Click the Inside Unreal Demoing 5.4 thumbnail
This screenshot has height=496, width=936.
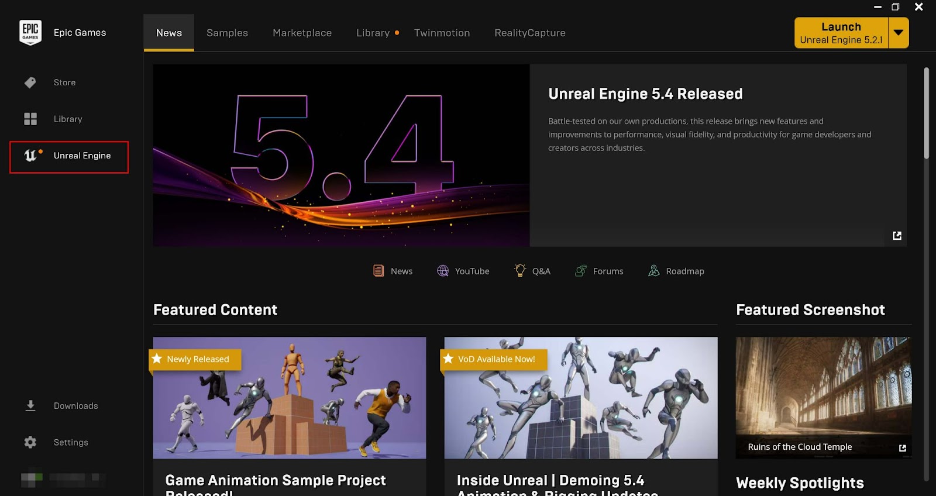pos(581,398)
